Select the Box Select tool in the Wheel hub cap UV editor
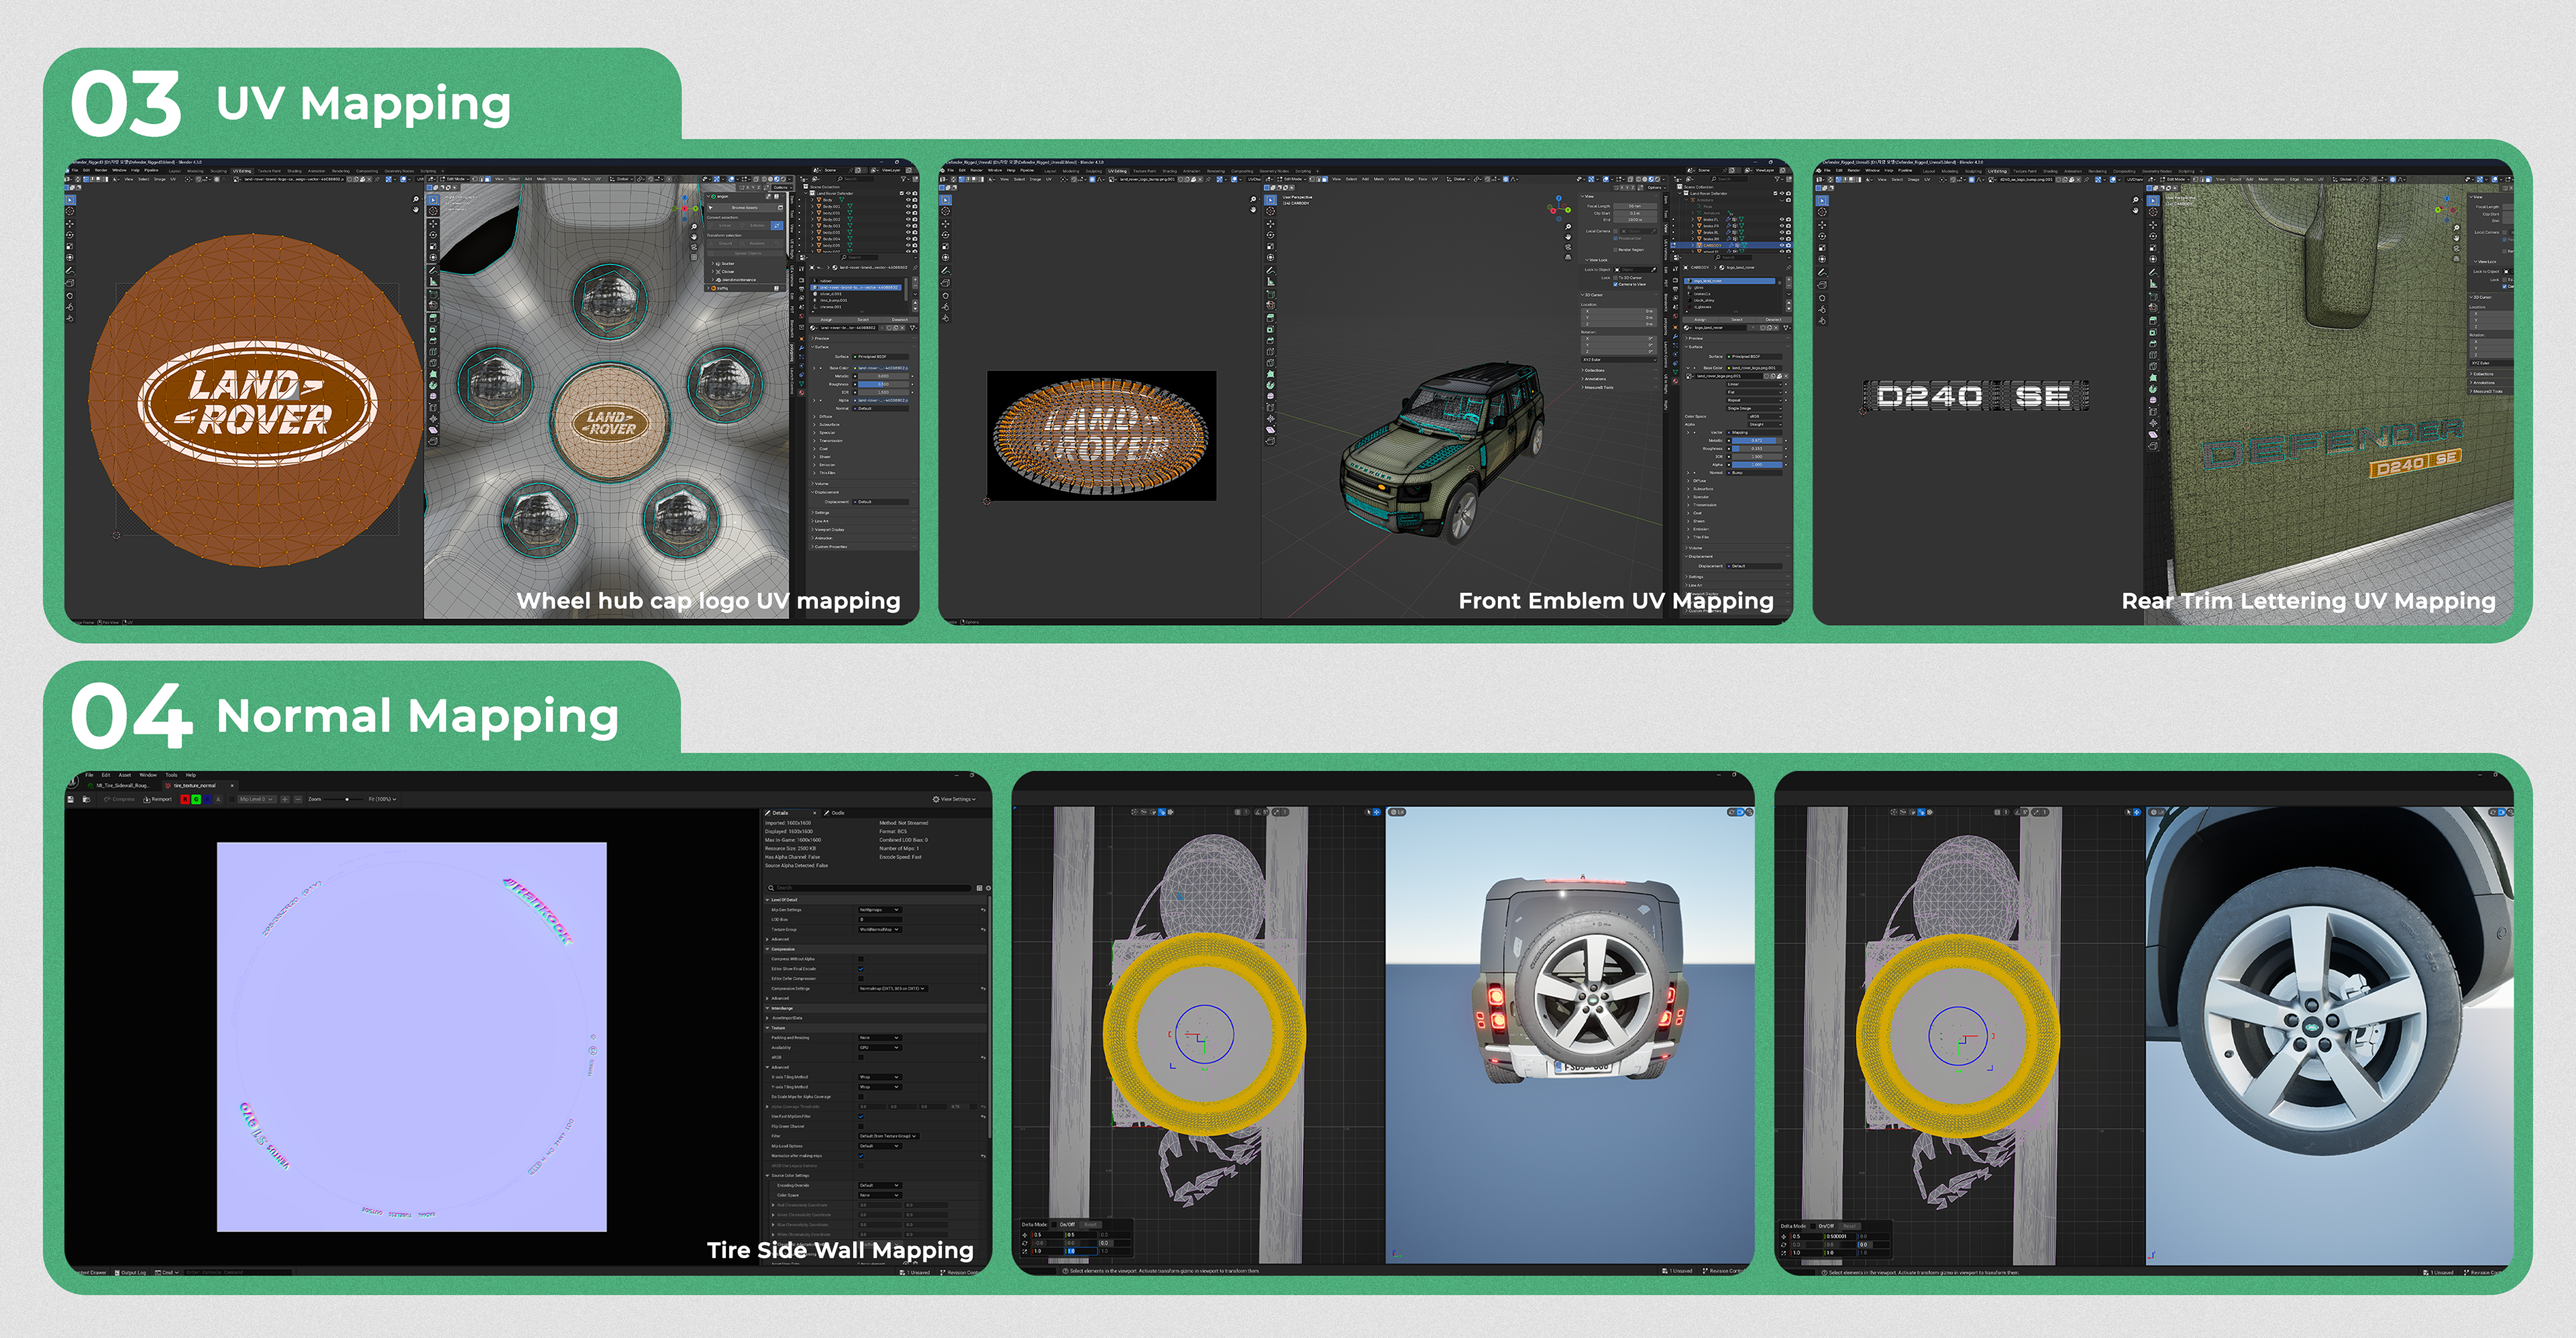The width and height of the screenshot is (2576, 1338). (x=70, y=200)
